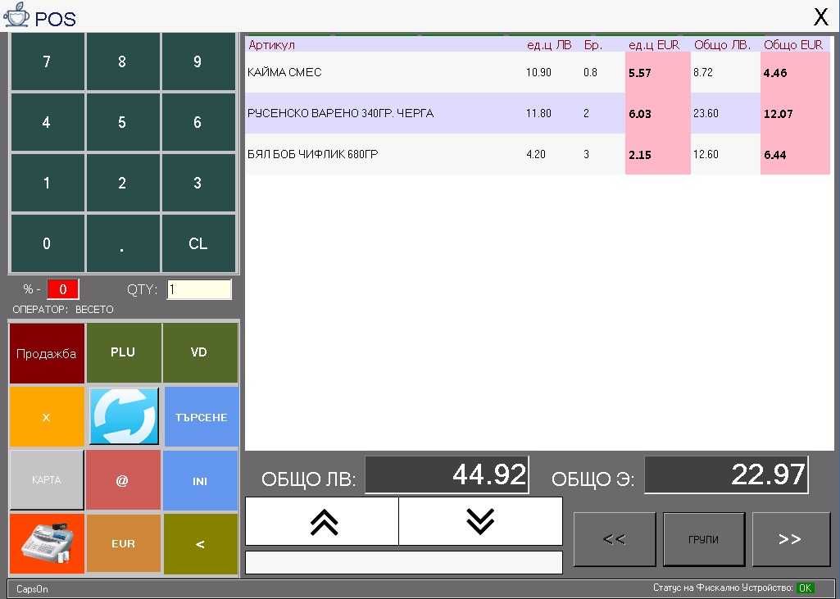
Task: Click the POS coffee cup logo
Action: (16, 16)
